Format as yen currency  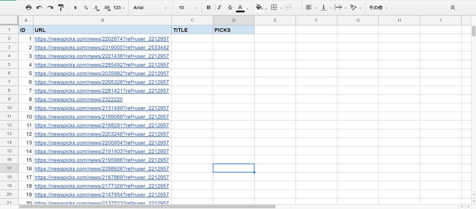coord(75,8)
